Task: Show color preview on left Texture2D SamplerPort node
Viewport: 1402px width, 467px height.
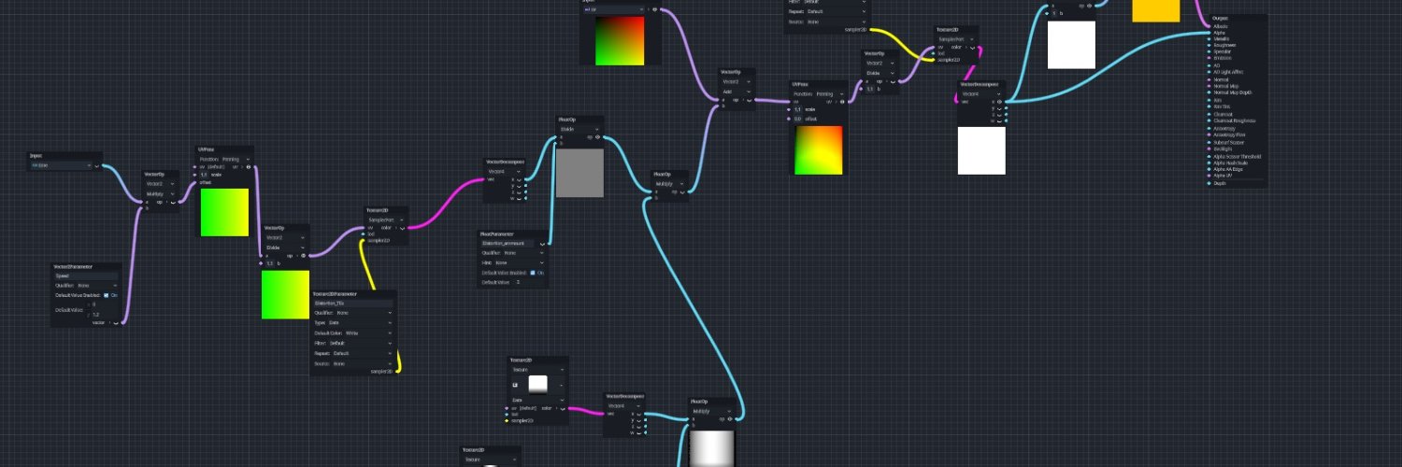Action: [x=402, y=228]
